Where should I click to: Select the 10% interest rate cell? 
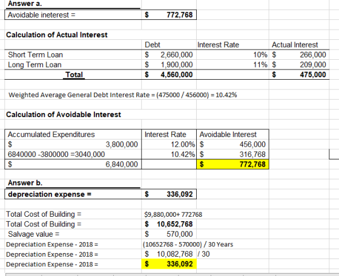pos(232,55)
